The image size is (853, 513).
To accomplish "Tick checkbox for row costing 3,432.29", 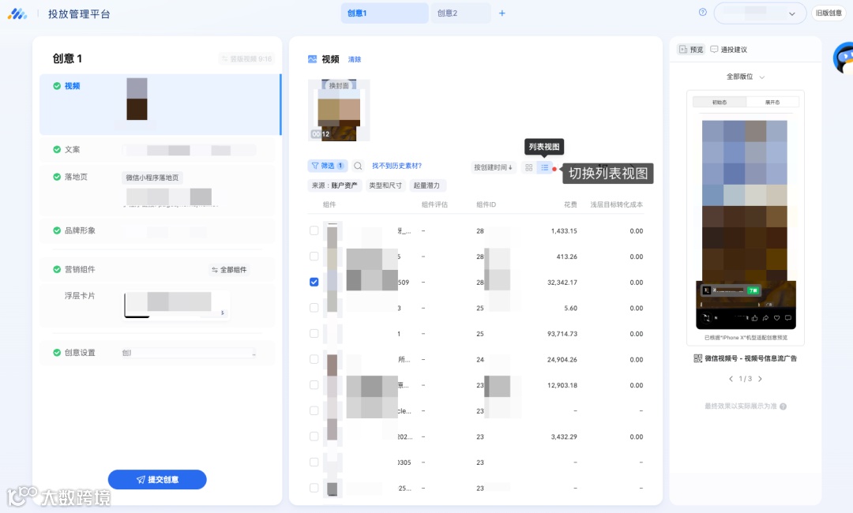I will (314, 436).
